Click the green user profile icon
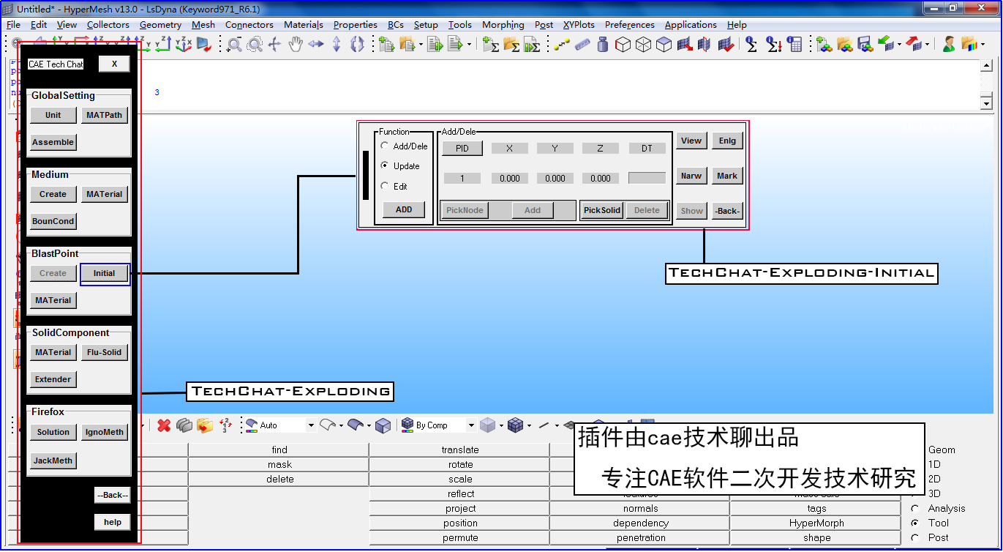This screenshot has width=1003, height=552. pyautogui.click(x=949, y=45)
